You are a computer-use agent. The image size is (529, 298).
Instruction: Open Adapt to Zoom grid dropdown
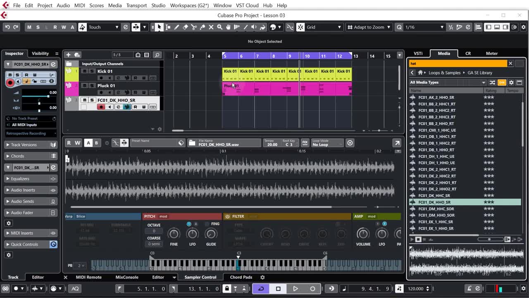369,27
